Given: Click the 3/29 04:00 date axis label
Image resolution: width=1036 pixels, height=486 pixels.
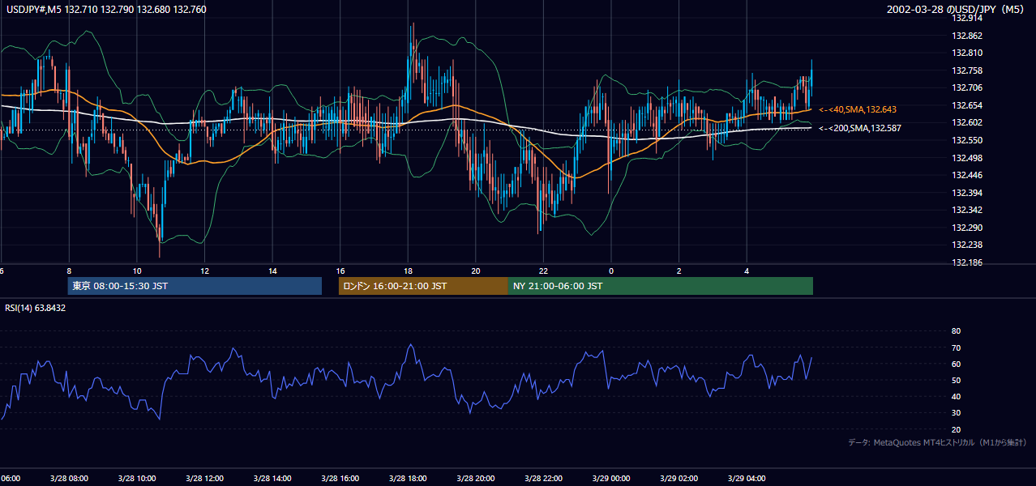Looking at the screenshot, I should click(x=747, y=479).
